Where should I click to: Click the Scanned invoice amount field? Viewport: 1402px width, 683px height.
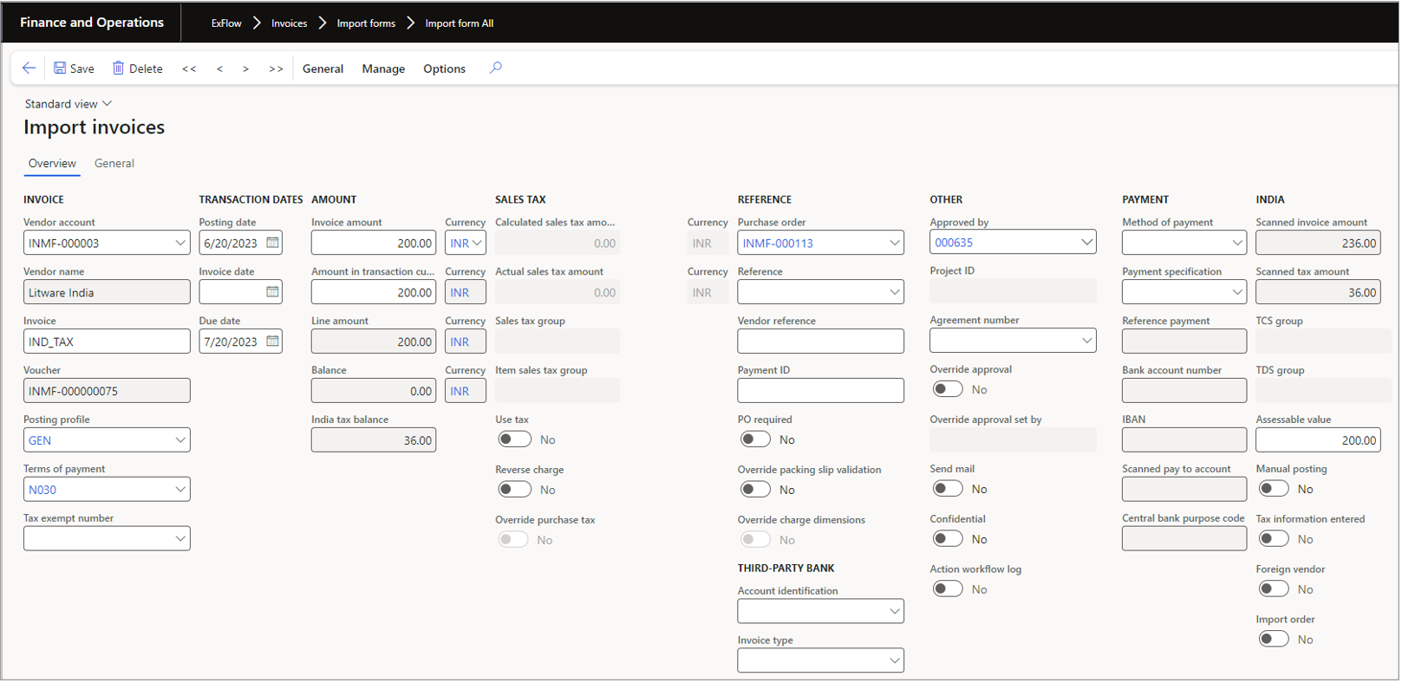point(1318,243)
